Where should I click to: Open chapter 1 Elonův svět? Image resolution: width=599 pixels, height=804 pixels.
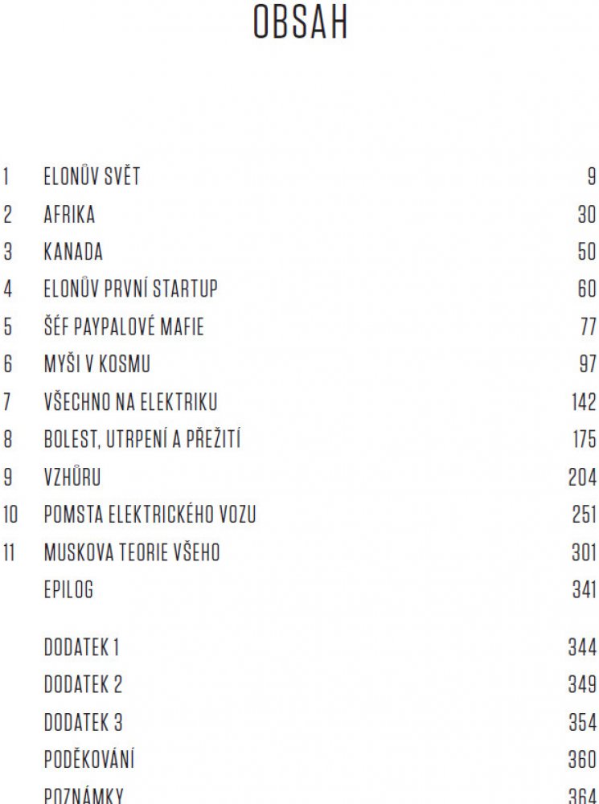click(92, 177)
